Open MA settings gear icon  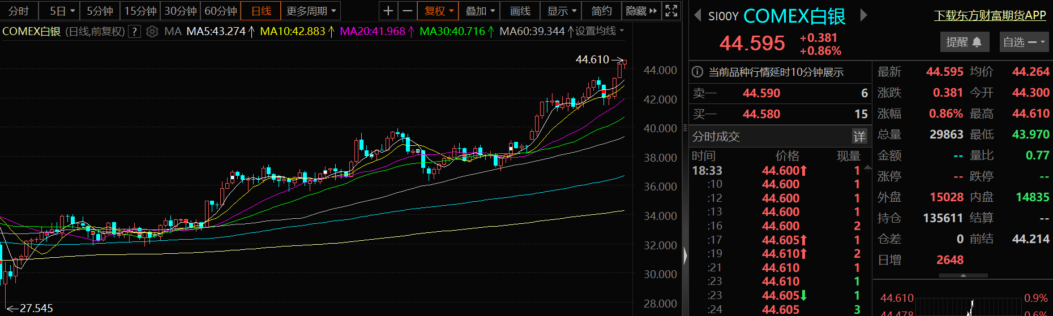[x=152, y=32]
